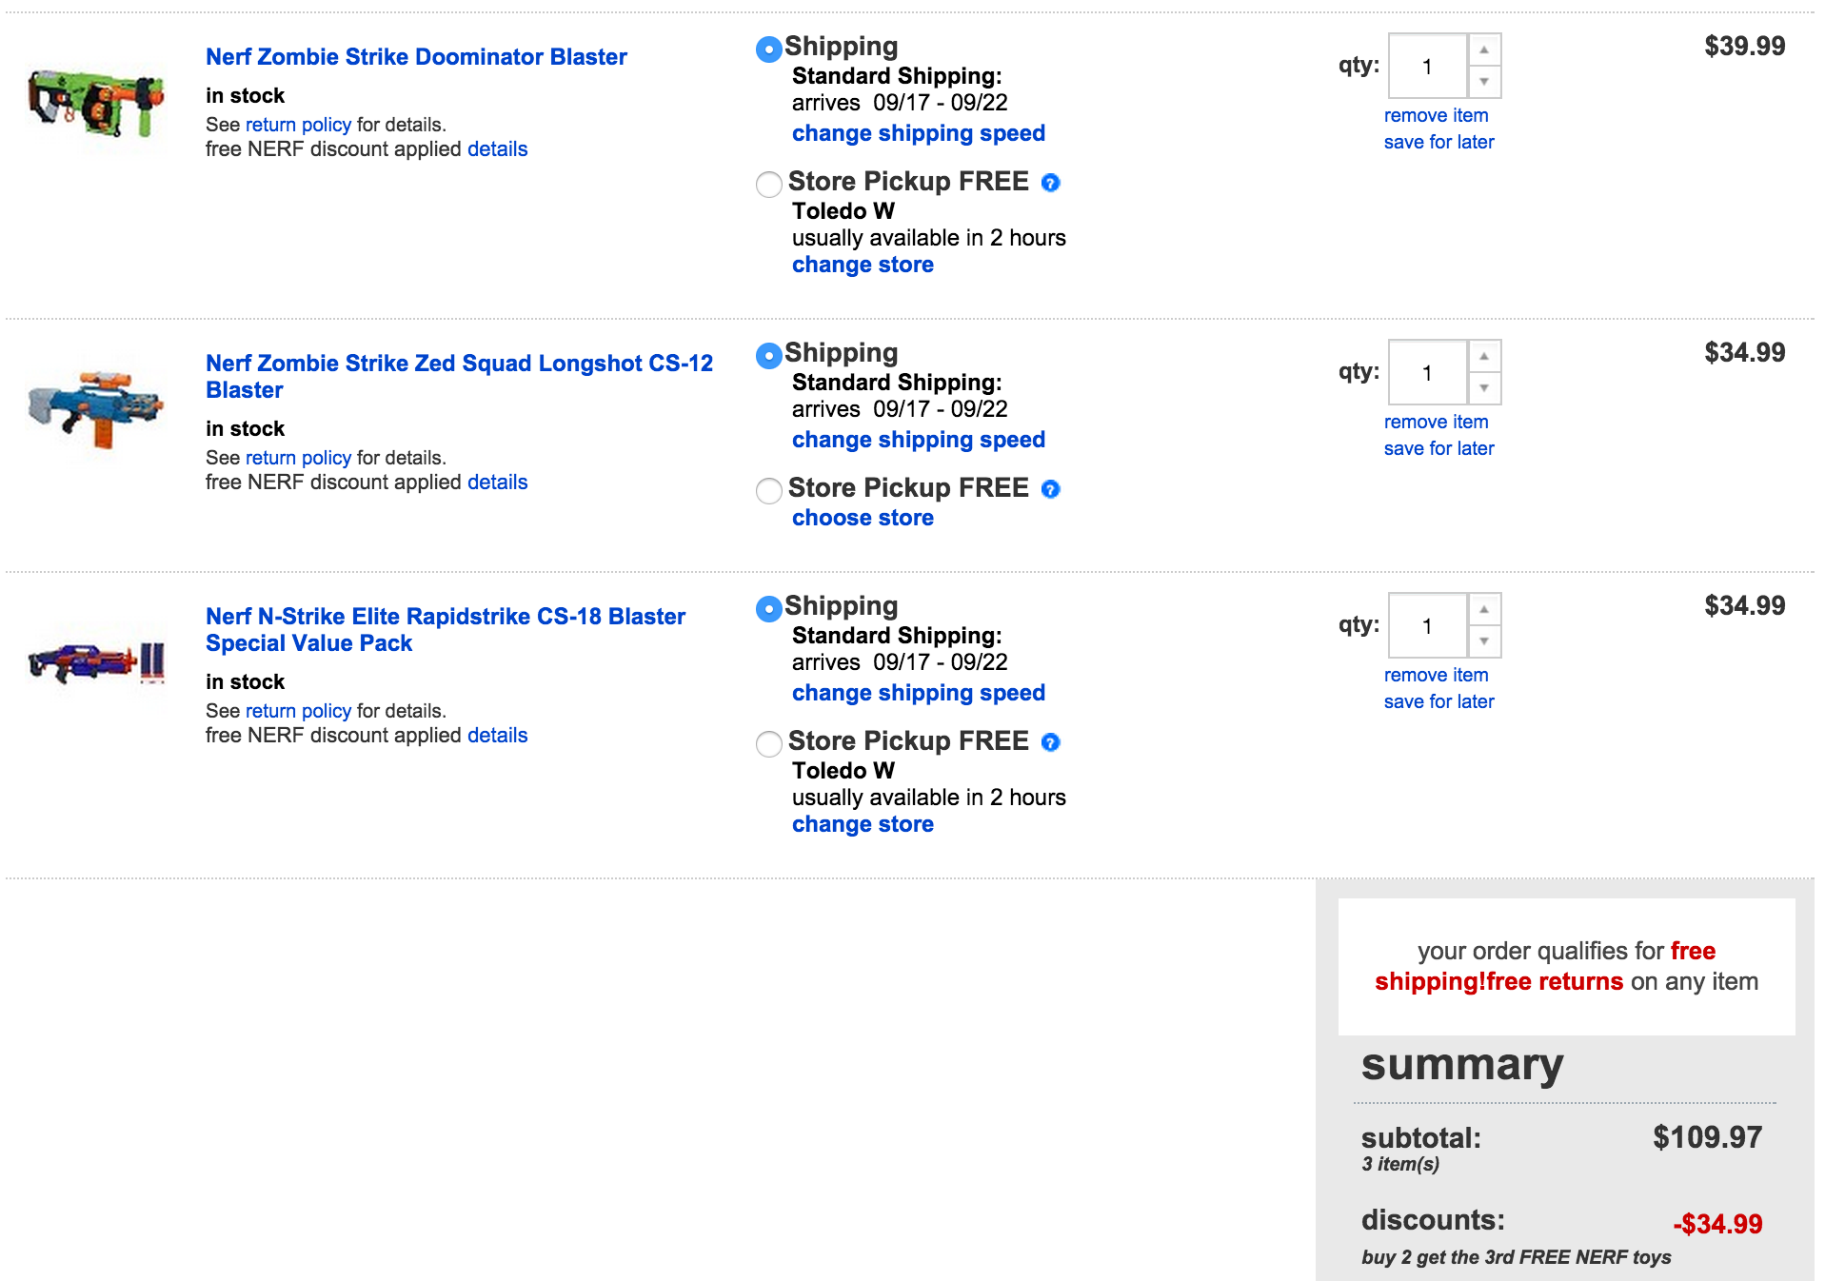The image size is (1845, 1281).
Task: Decrease Rapidstrike CS-18 quantity with down arrow
Action: pos(1484,641)
